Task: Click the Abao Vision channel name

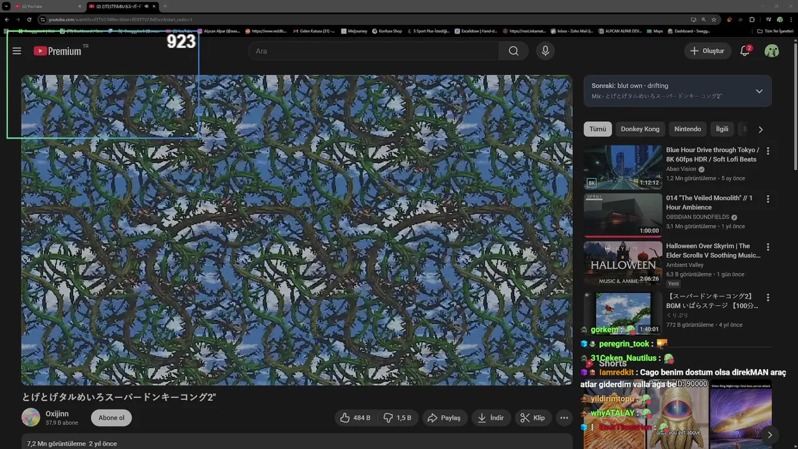Action: pos(681,169)
